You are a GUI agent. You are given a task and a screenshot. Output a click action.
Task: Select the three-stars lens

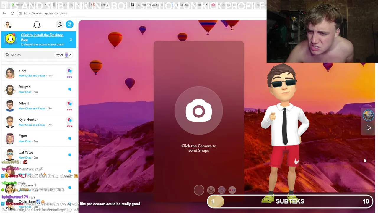[232, 190]
